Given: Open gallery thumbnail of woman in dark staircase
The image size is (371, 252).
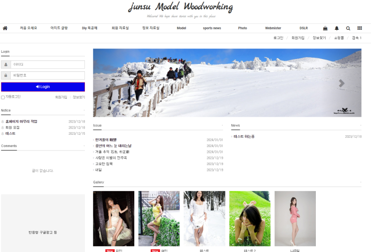Looking at the screenshot, I should 114,218.
